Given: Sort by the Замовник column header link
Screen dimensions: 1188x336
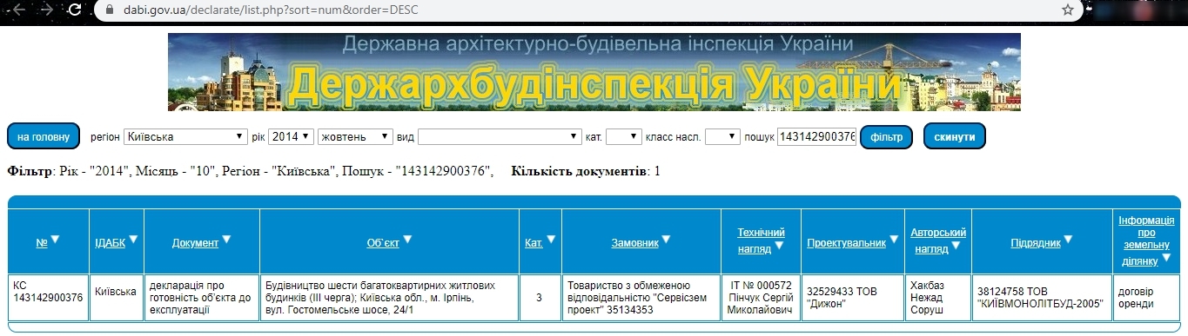Looking at the screenshot, I should (634, 243).
